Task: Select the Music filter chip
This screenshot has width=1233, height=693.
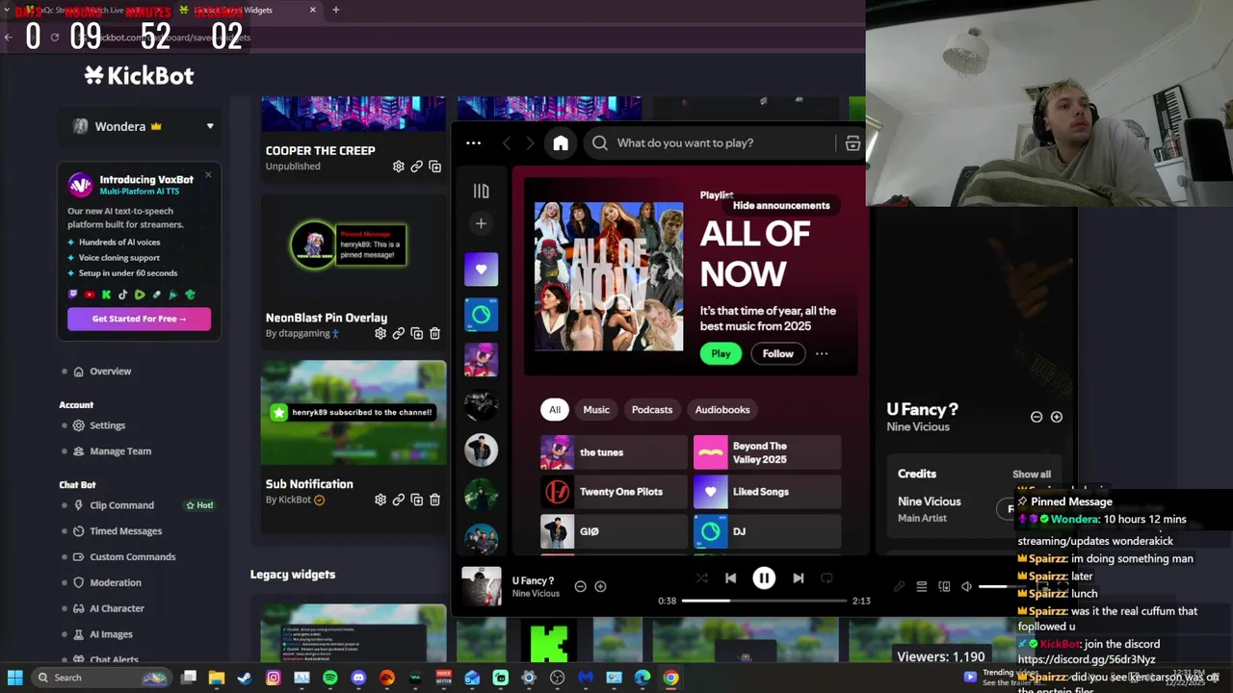Action: pyautogui.click(x=596, y=410)
